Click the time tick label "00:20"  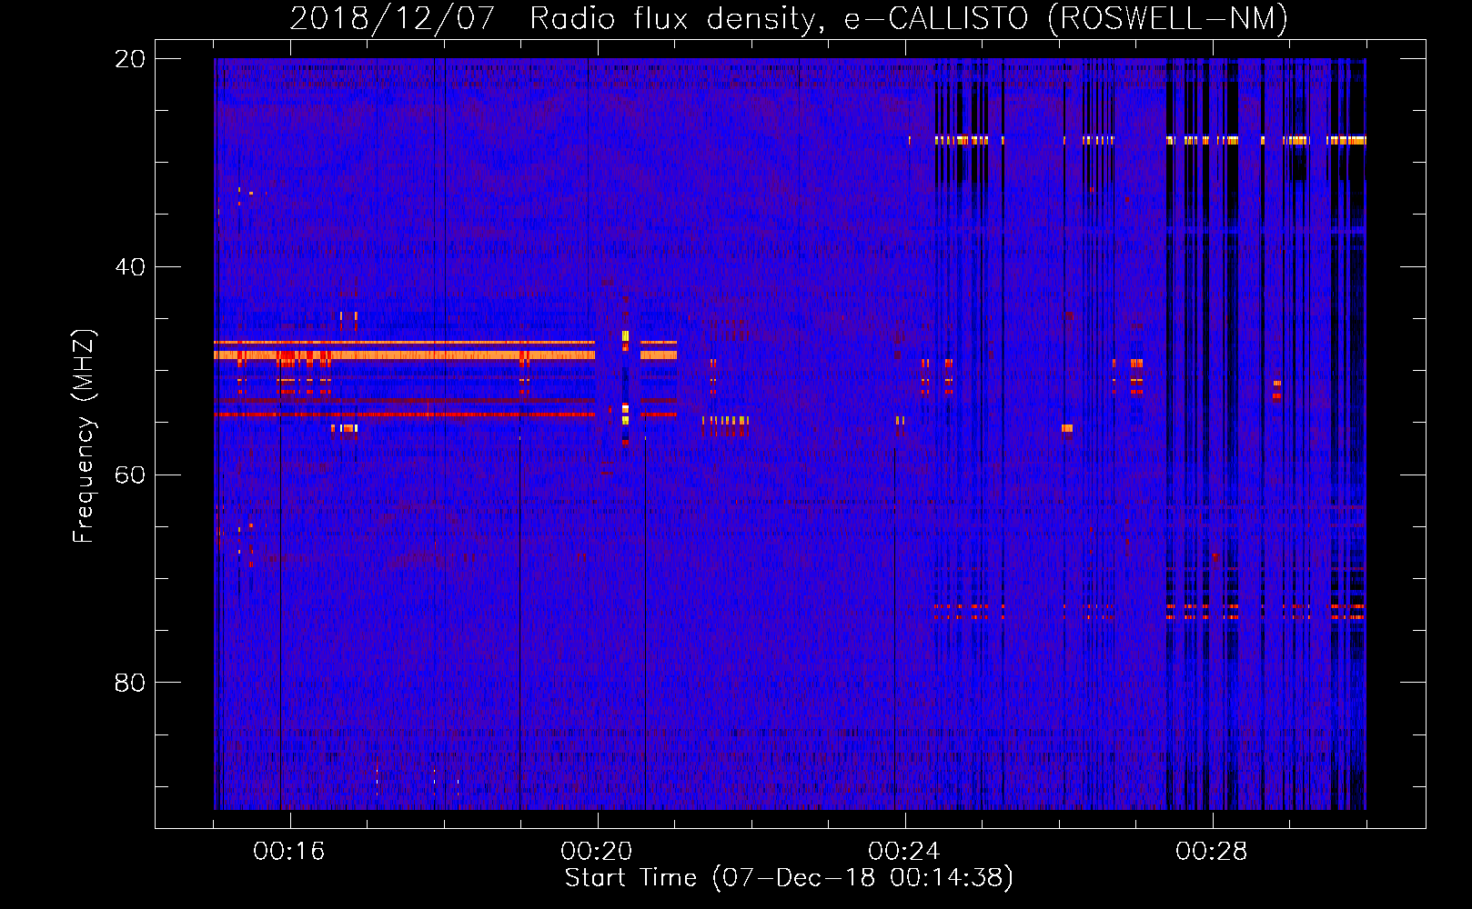[x=597, y=852]
